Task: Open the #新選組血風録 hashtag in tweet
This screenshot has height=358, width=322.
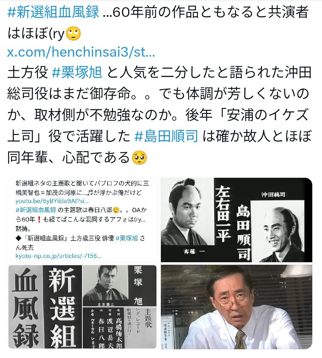Action: click(53, 12)
